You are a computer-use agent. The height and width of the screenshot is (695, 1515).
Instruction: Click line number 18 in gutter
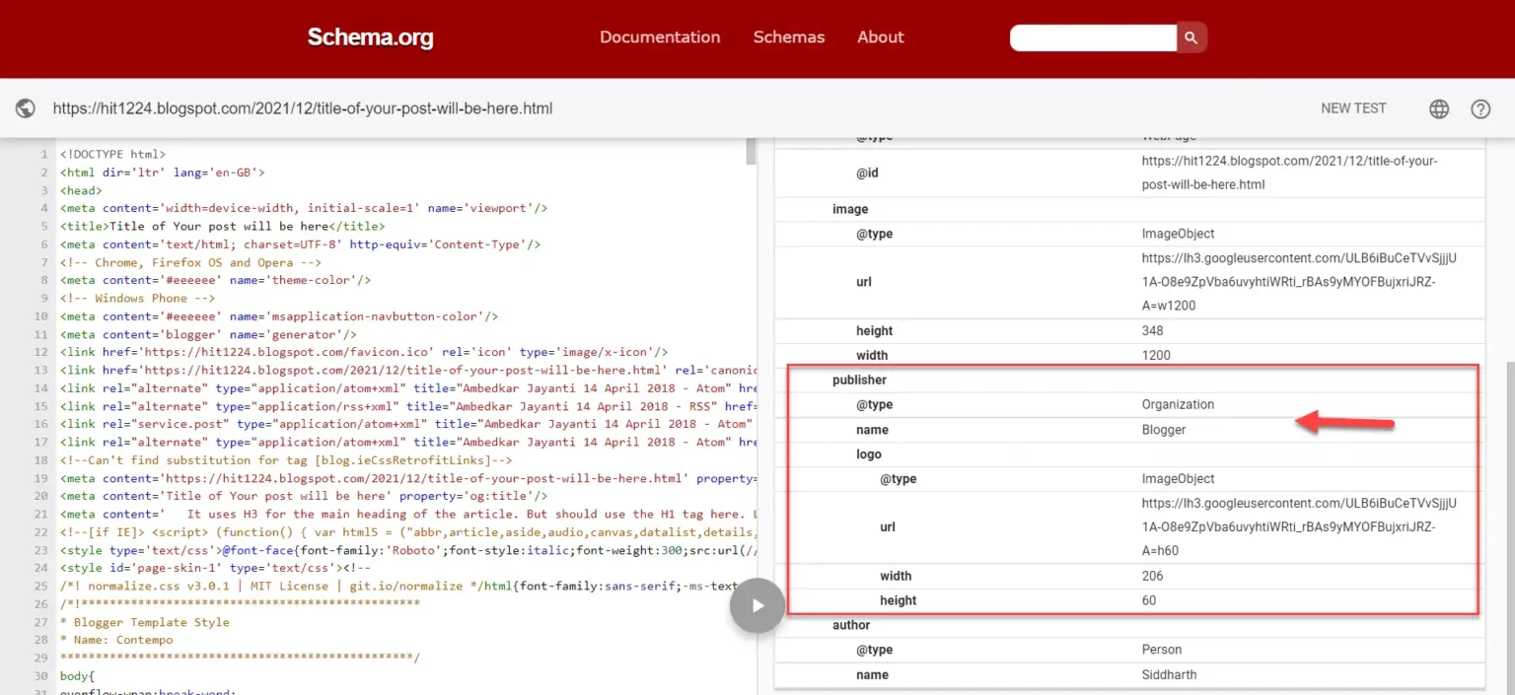pos(40,460)
